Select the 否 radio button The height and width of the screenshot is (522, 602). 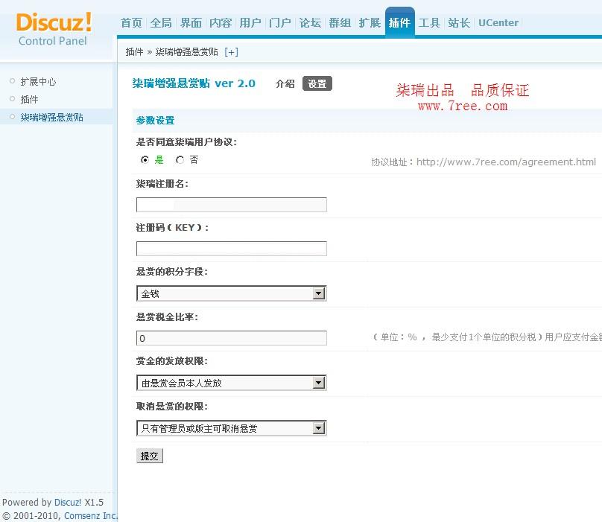pyautogui.click(x=180, y=159)
